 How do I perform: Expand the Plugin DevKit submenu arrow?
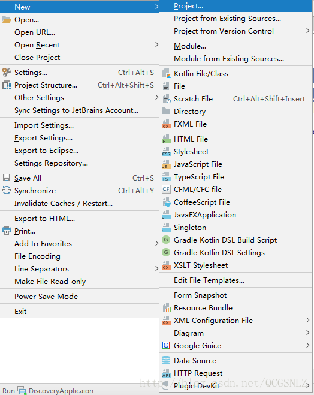pyautogui.click(x=308, y=385)
